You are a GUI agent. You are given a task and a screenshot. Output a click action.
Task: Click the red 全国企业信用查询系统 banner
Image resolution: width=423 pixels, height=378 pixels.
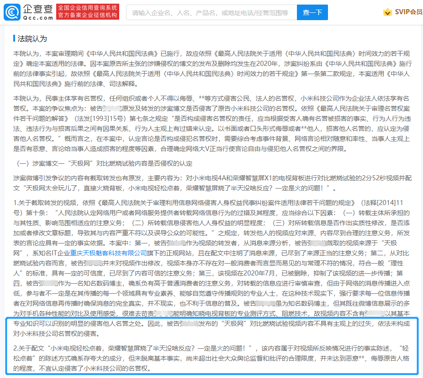coord(88,11)
